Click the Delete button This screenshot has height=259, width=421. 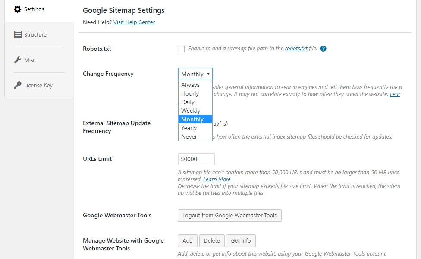pos(212,241)
